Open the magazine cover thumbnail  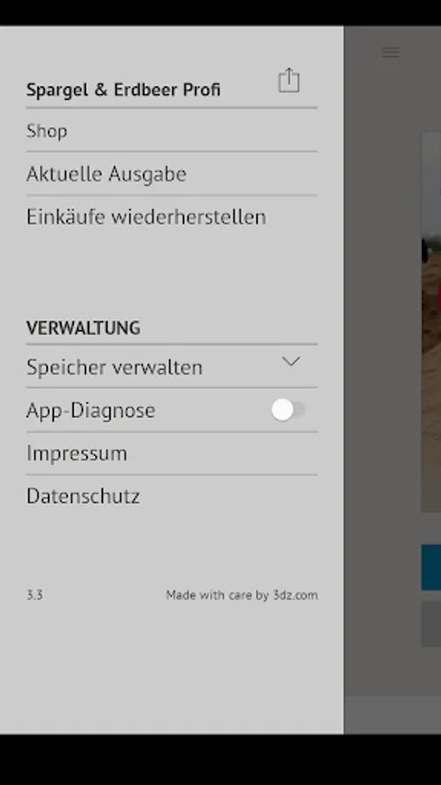click(431, 322)
